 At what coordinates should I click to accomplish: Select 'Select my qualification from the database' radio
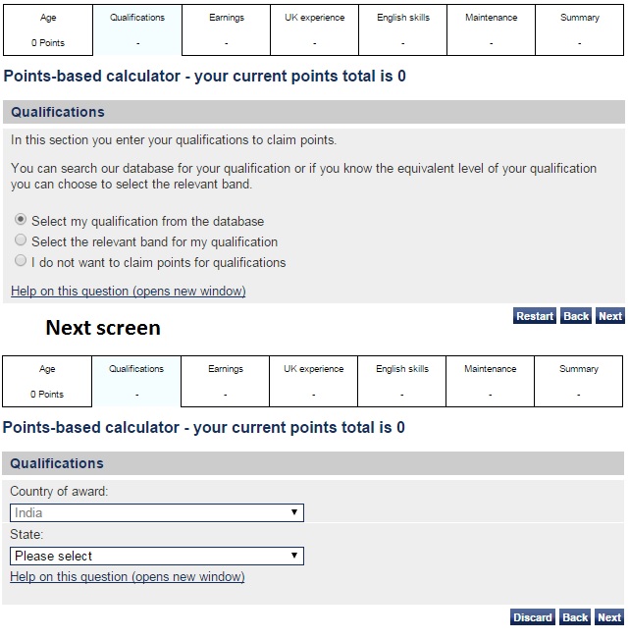[x=21, y=221]
